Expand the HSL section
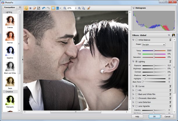The height and width of the screenshot is (121, 178). [x=133, y=90]
